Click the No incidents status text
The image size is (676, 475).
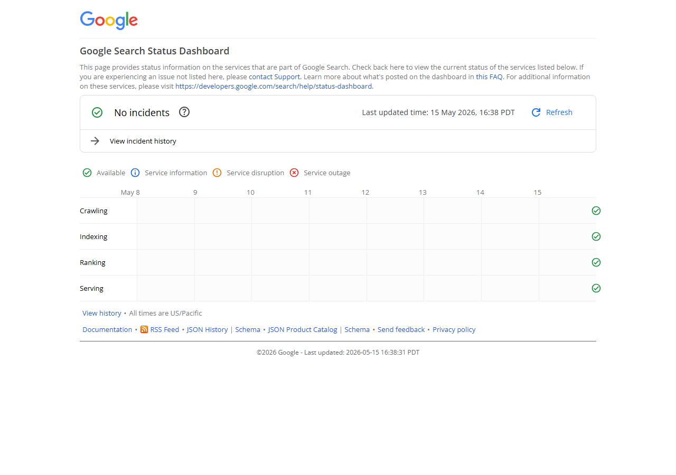(142, 112)
